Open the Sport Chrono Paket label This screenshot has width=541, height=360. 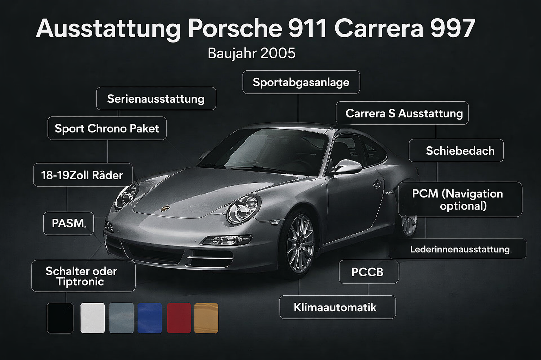[107, 128]
